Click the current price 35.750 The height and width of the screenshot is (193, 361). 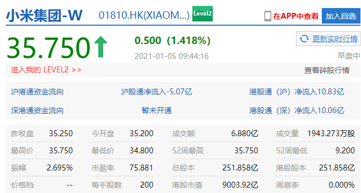tap(48, 48)
